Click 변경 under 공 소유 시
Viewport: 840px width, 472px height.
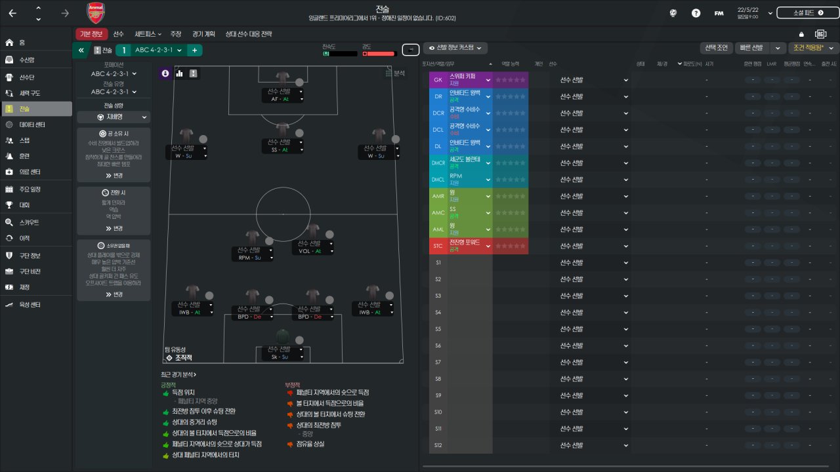click(x=114, y=176)
